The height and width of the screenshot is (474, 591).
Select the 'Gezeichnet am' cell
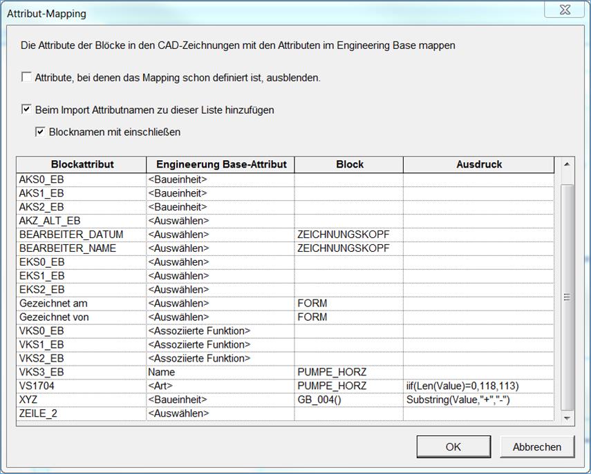pyautogui.click(x=82, y=303)
